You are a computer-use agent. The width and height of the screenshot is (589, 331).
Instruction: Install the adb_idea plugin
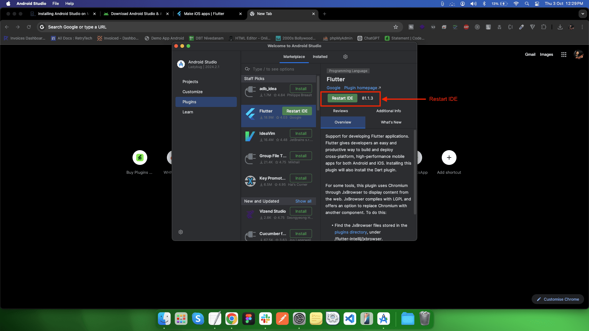(x=301, y=89)
